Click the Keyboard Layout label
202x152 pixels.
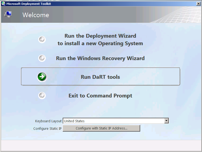tap(48, 121)
